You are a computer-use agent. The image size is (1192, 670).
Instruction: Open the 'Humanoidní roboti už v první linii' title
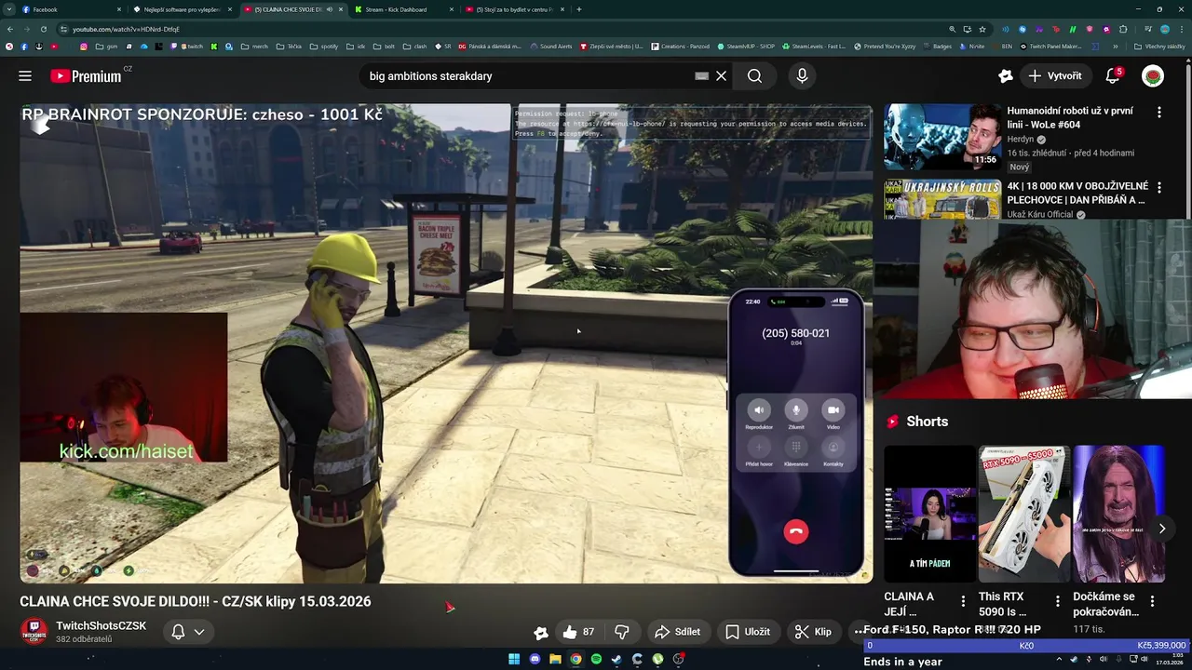tap(1070, 117)
